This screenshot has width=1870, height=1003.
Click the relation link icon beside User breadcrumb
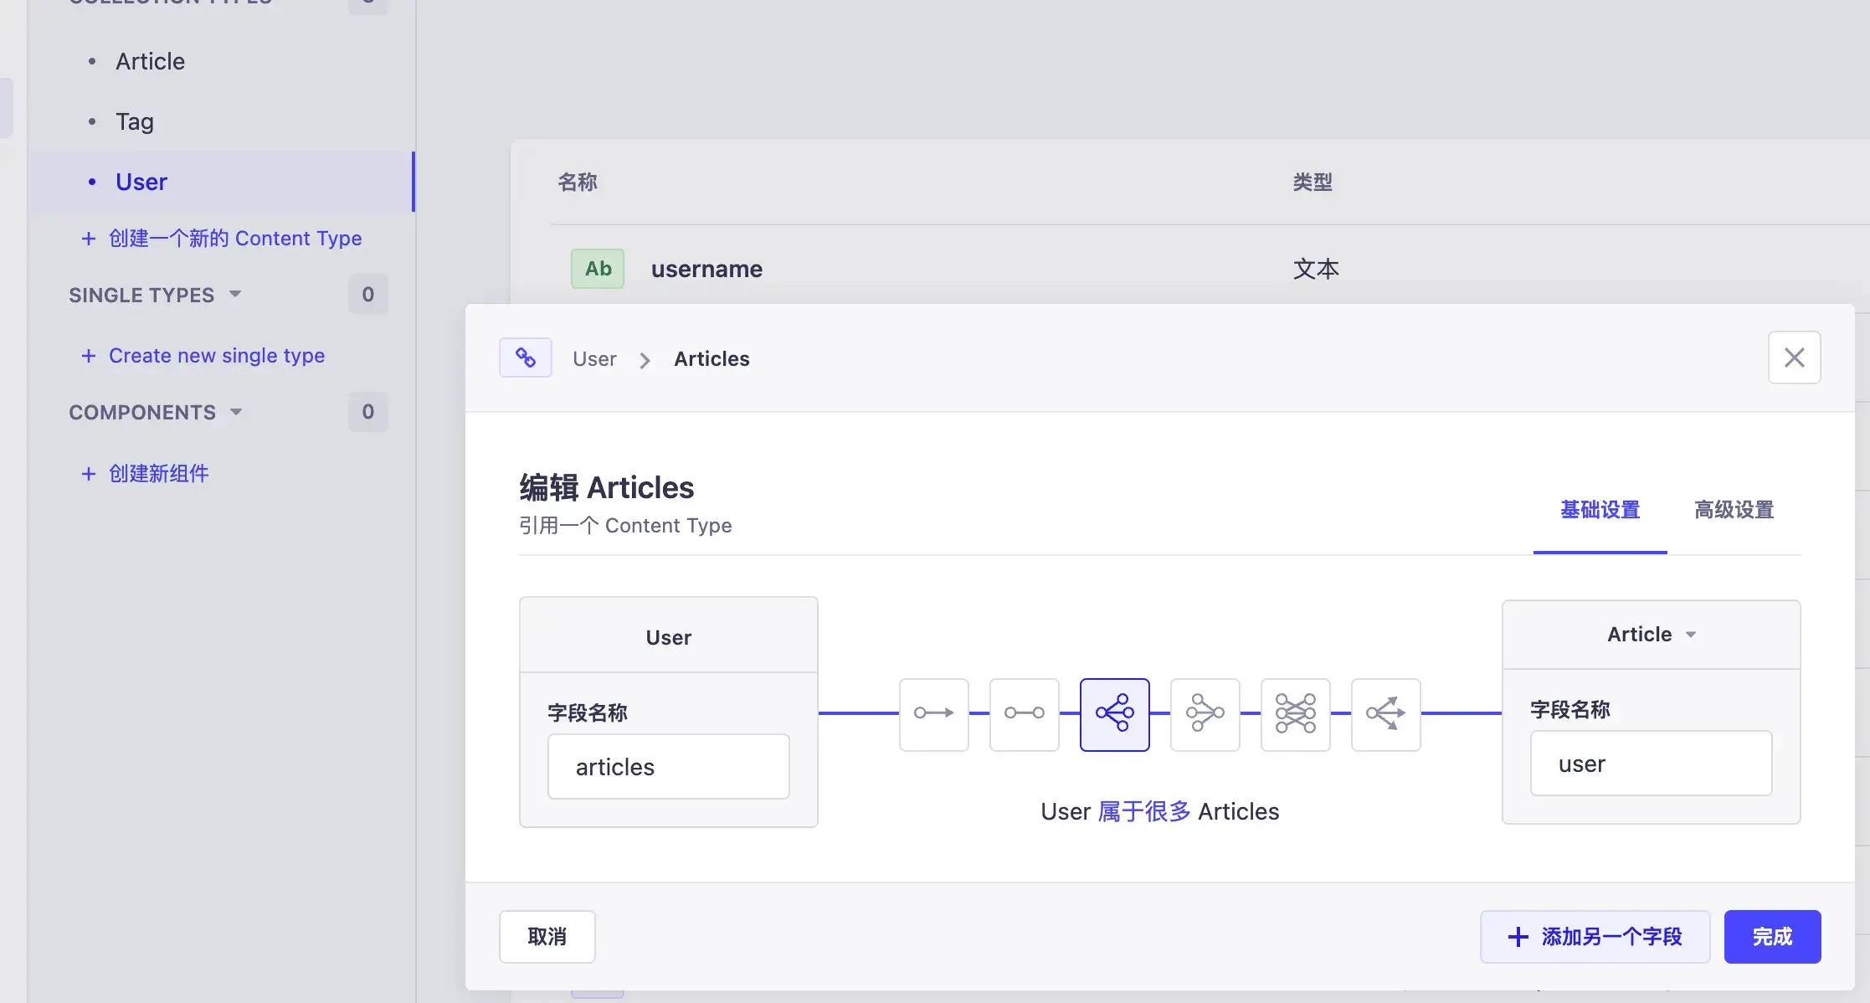tap(526, 358)
